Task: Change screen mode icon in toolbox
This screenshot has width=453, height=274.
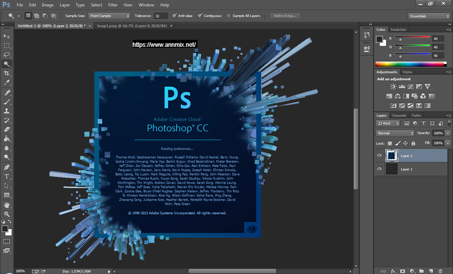Action: coord(6,251)
